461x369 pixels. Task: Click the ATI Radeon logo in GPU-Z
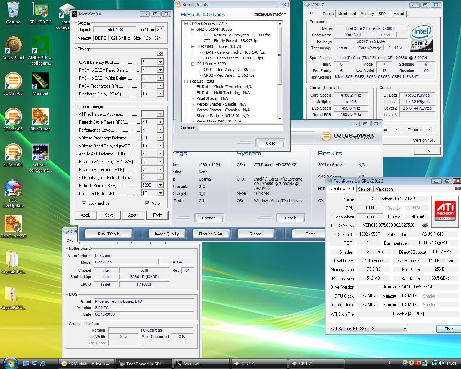coord(445,212)
